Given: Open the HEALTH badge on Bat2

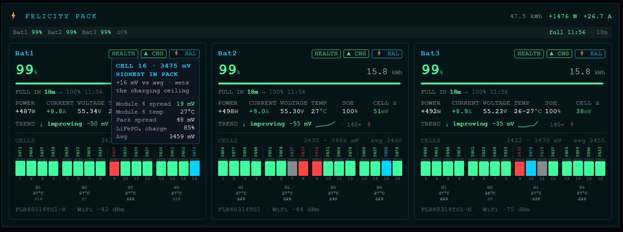Looking at the screenshot, I should pyautogui.click(x=326, y=54).
